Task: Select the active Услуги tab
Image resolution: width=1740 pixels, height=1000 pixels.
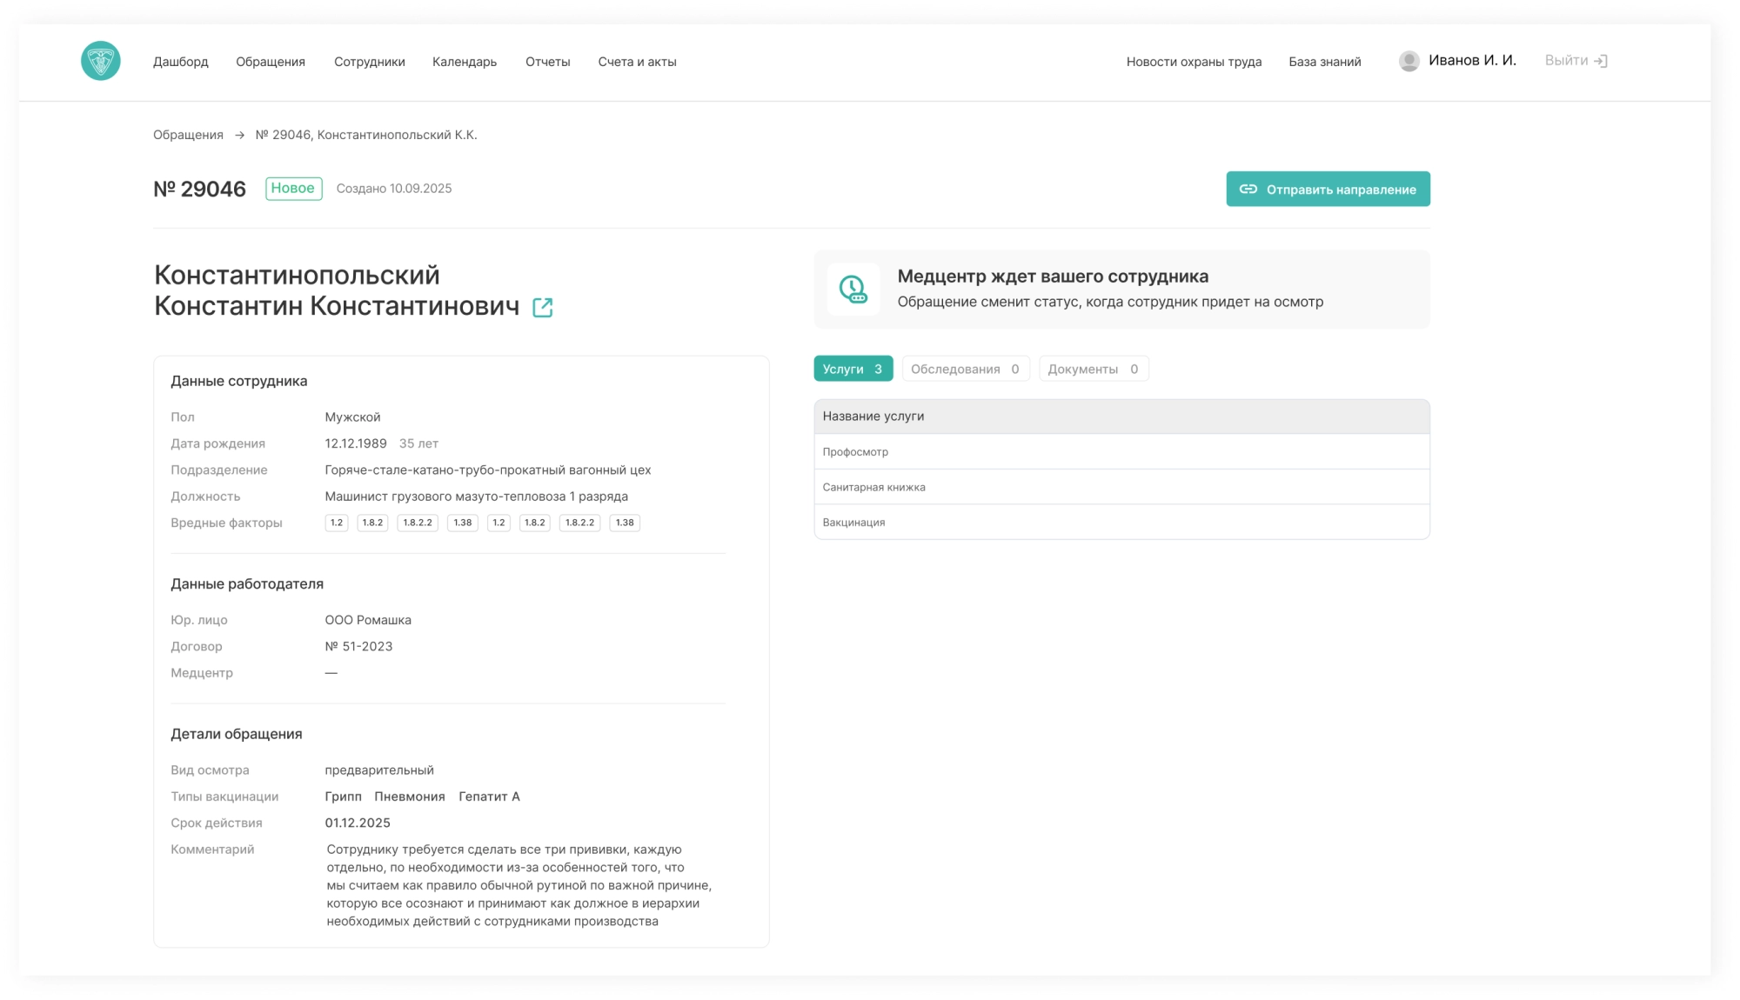Action: pyautogui.click(x=853, y=368)
